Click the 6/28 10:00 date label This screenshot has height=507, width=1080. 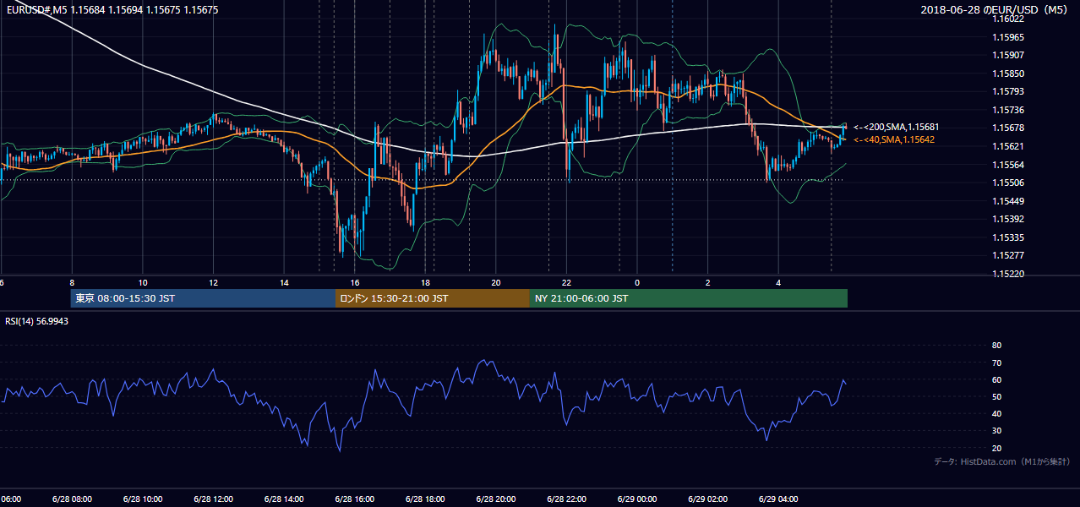tap(143, 499)
